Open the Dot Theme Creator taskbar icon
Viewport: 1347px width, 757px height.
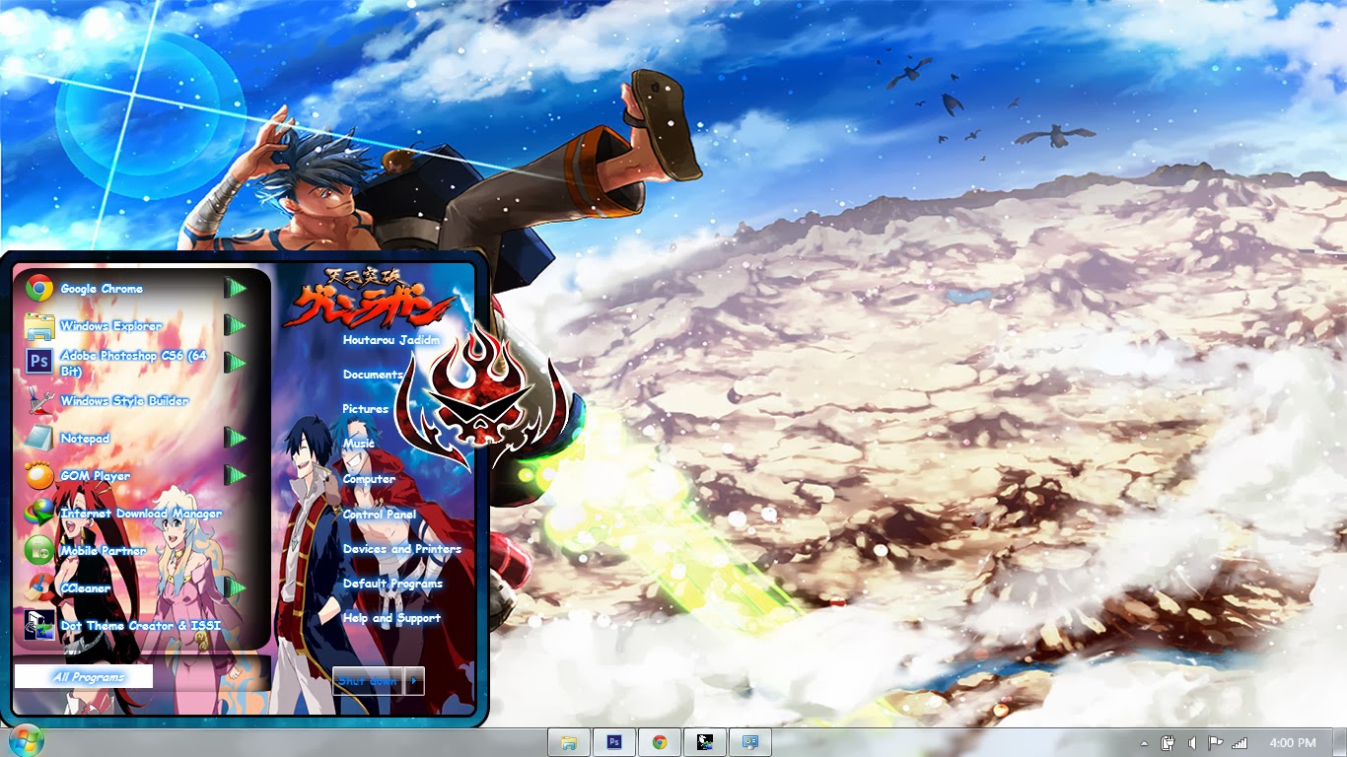point(705,742)
